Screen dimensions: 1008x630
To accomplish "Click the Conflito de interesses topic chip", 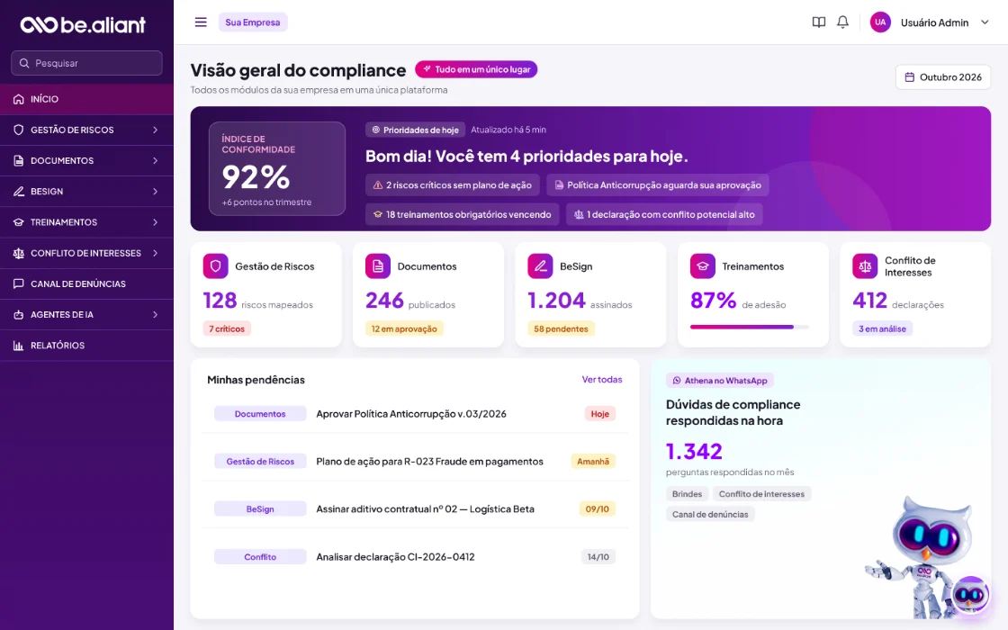I will (x=761, y=494).
